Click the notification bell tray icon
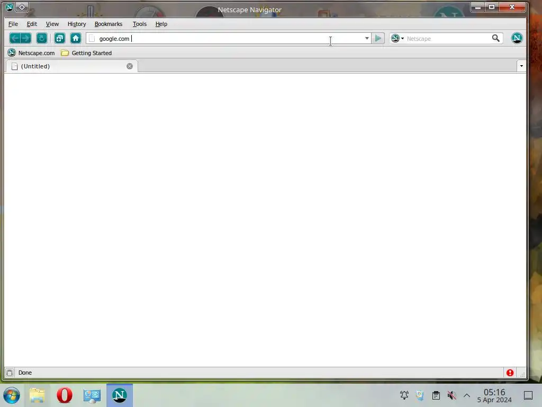Screen dimensions: 542x407 404,395
